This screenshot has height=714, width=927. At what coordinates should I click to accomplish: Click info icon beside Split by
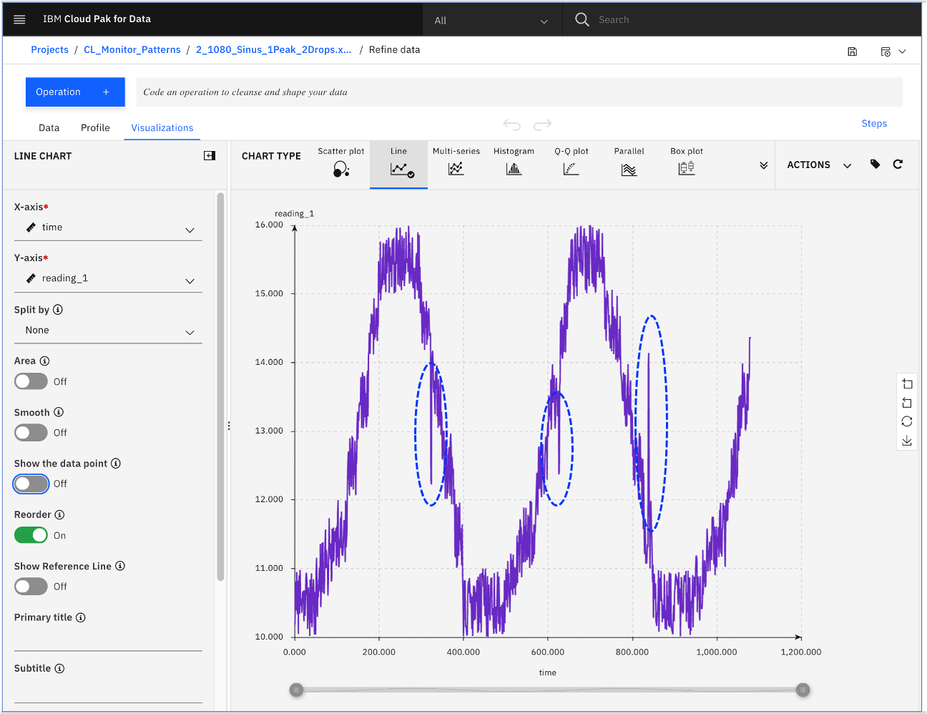(58, 310)
